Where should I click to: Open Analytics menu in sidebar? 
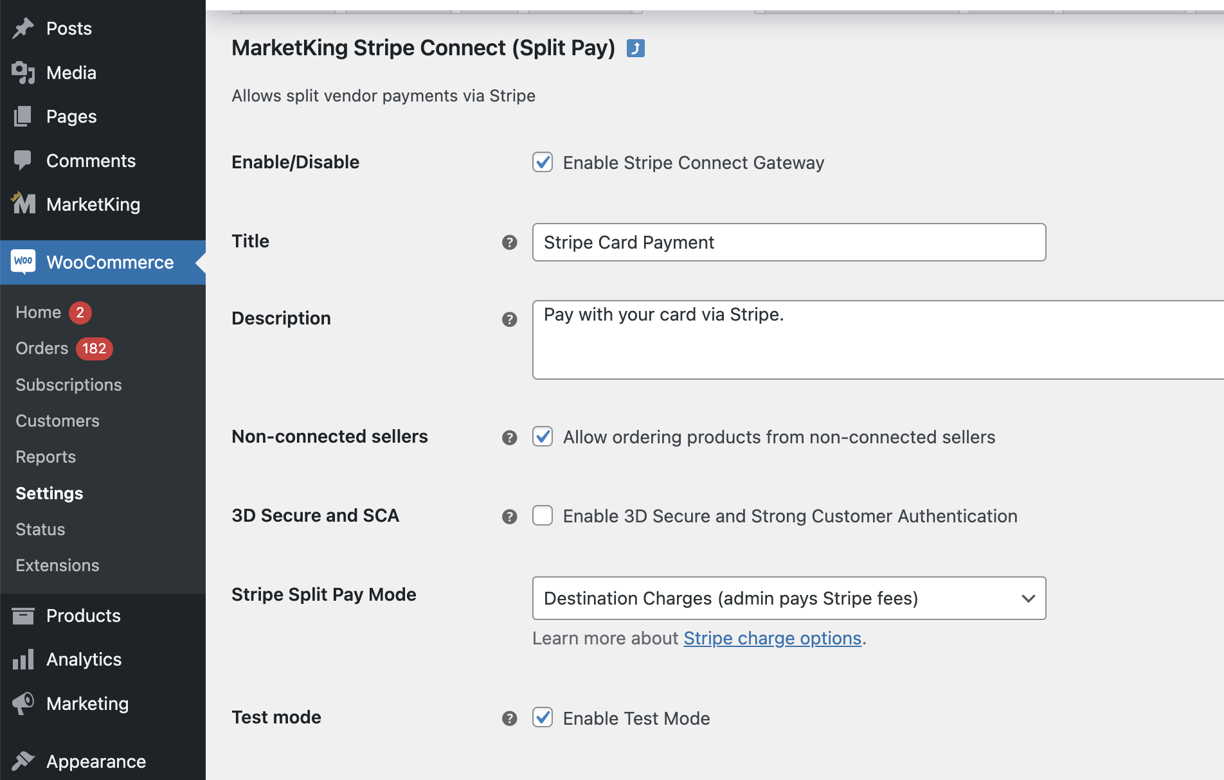coord(103,659)
